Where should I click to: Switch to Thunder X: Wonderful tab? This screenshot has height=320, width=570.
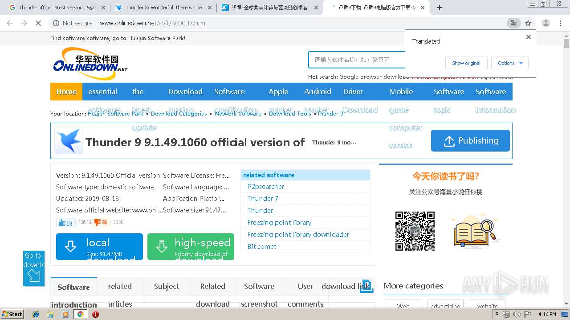coord(163,8)
